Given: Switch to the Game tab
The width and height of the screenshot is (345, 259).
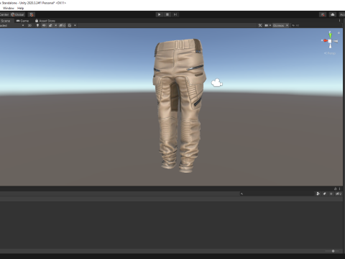Looking at the screenshot, I should (x=22, y=21).
